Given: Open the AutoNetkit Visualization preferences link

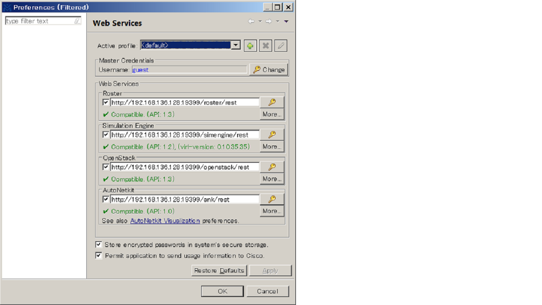Looking at the screenshot, I should click(165, 221).
